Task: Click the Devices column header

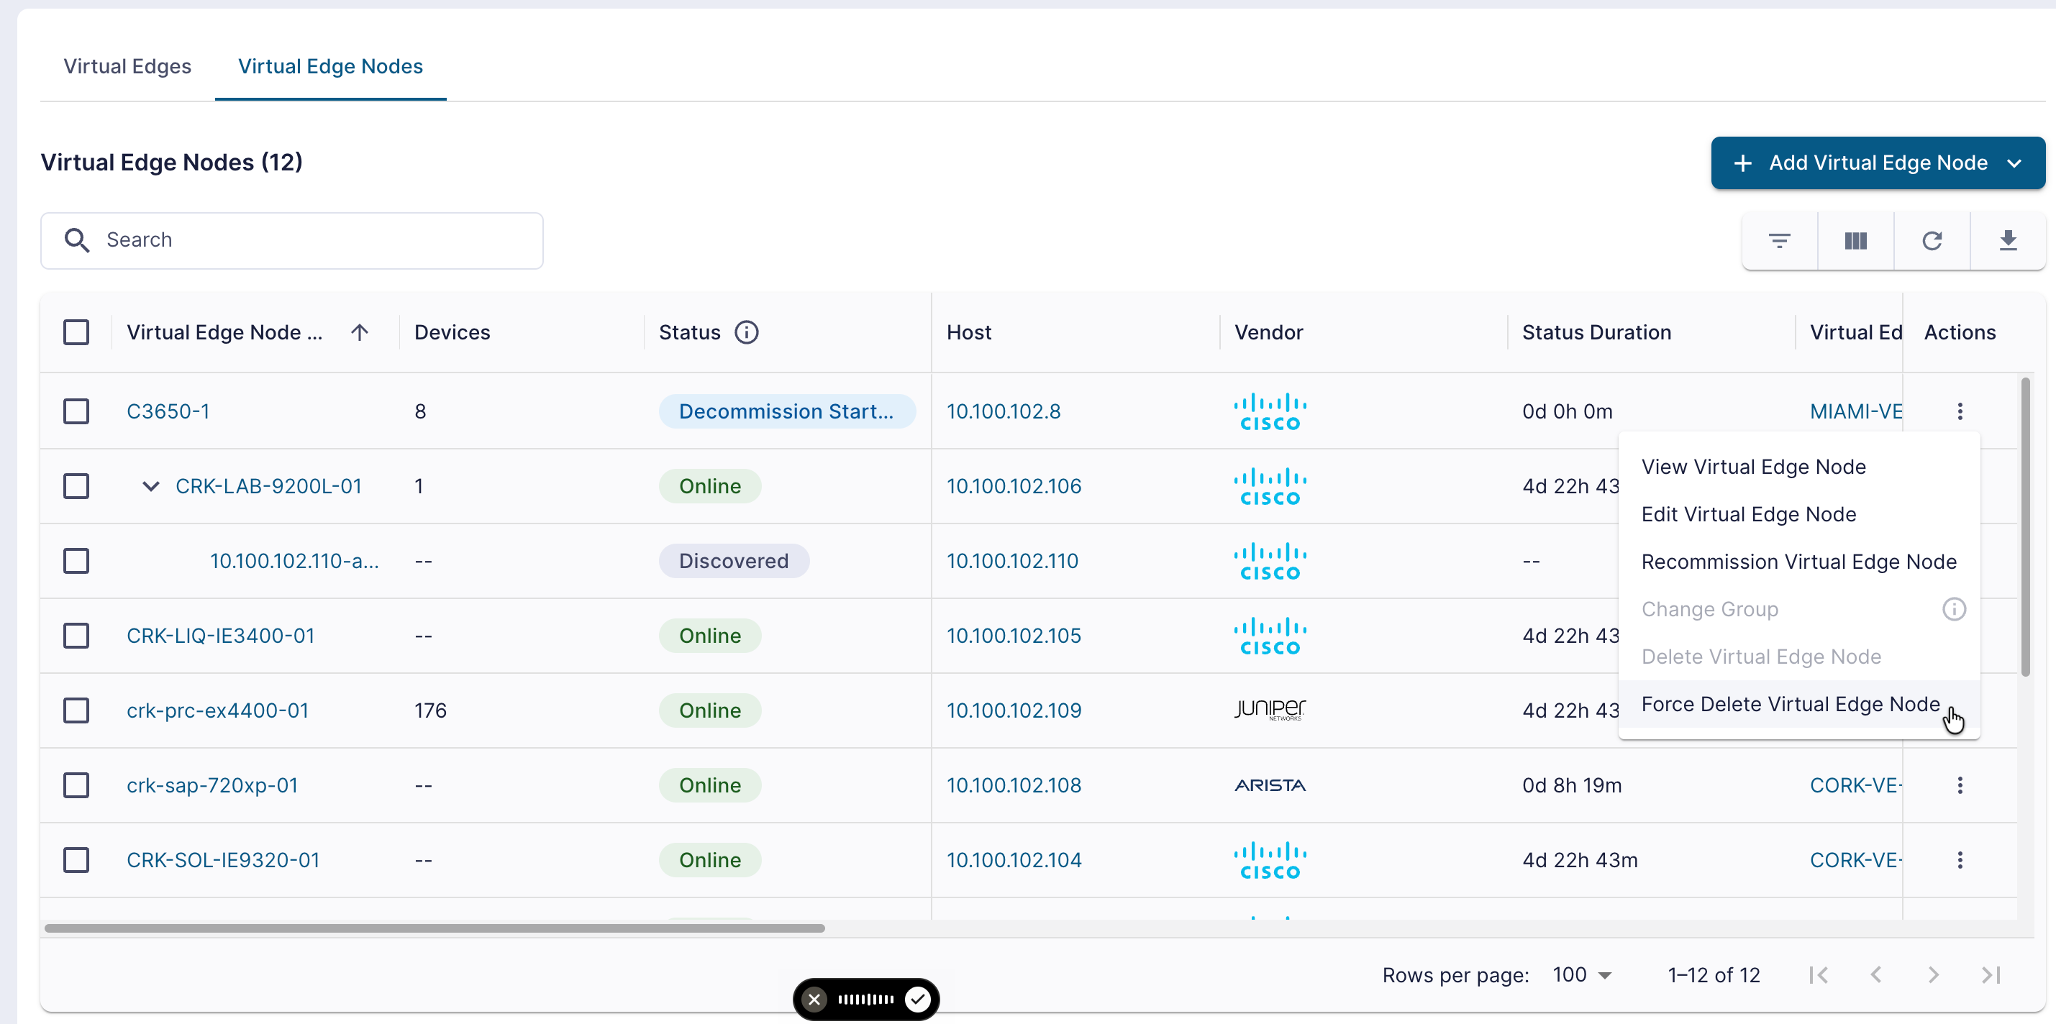Action: click(452, 332)
